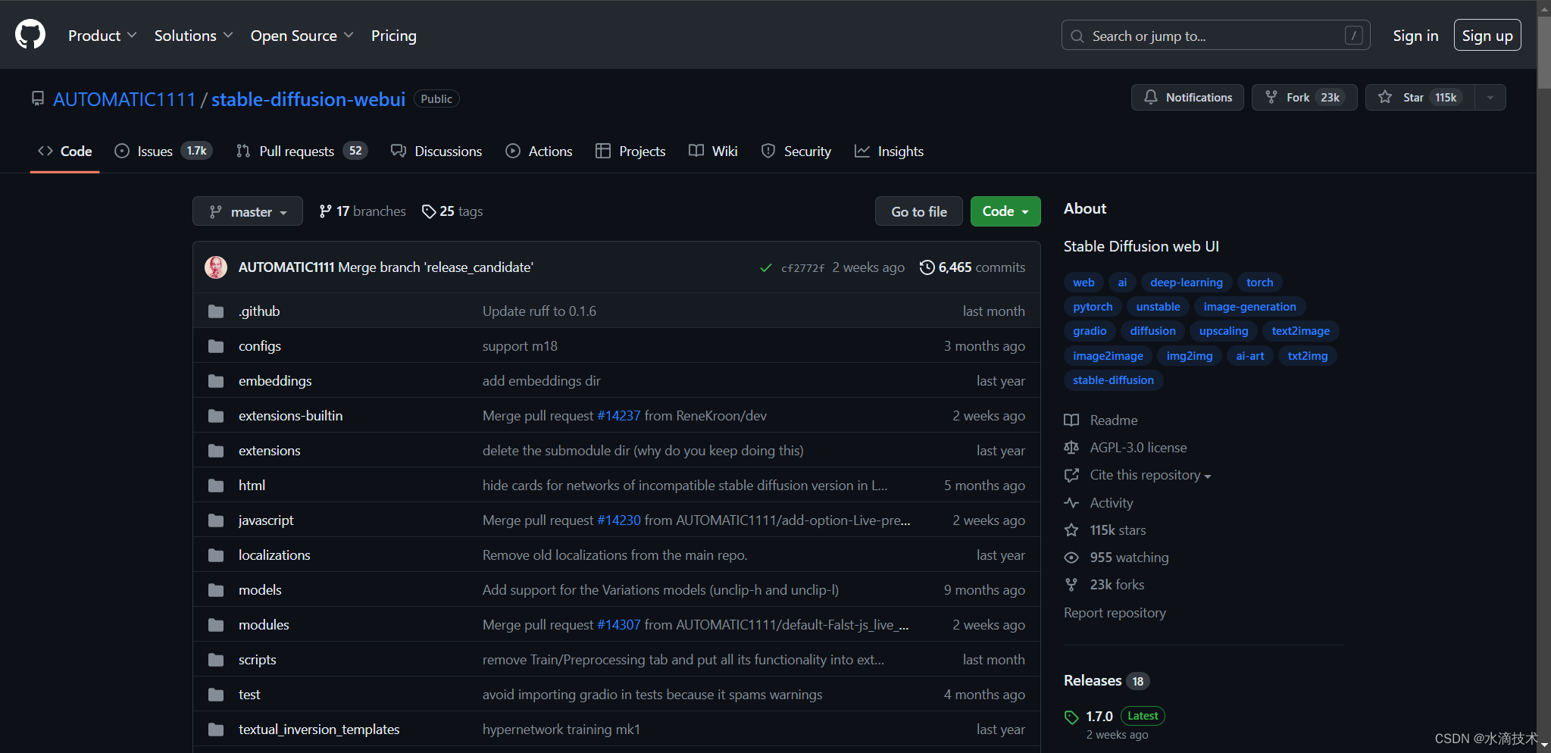Click the green check status icon

tap(765, 267)
